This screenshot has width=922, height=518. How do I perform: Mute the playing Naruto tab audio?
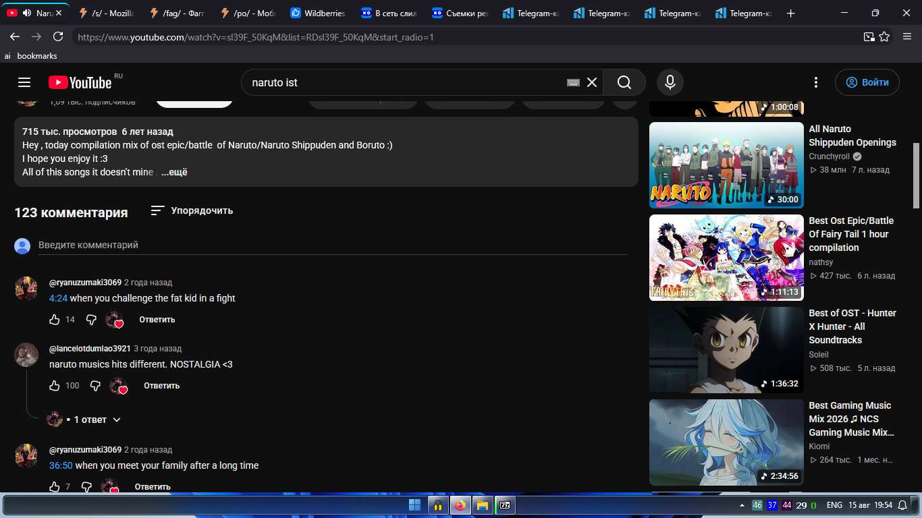27,13
